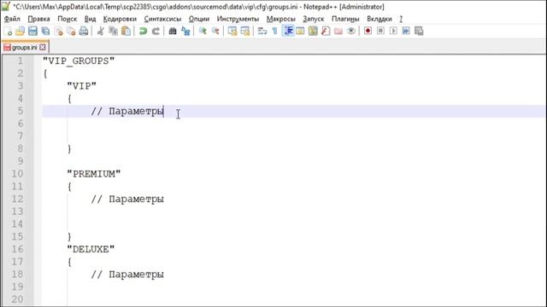
Task: Click the user-defined language toolbar icon
Action: click(300, 32)
